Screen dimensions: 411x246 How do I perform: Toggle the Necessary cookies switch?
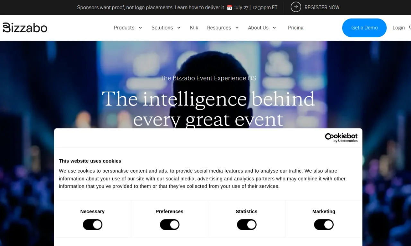92,225
